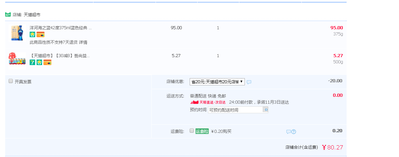Click the 500g weight text
The height and width of the screenshot is (157, 399).
click(338, 62)
